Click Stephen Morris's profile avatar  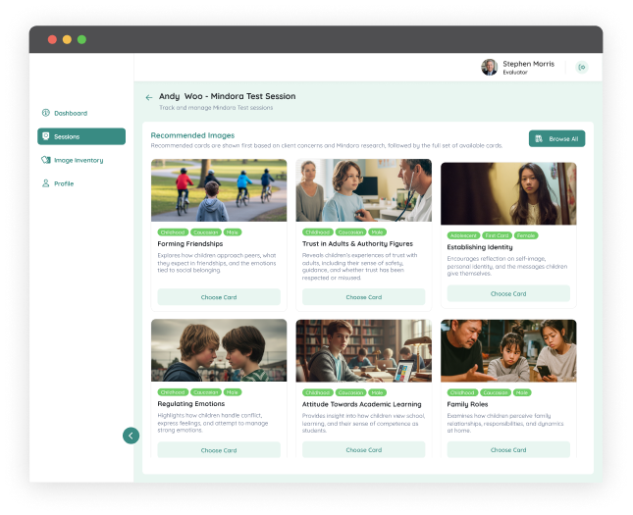tap(489, 67)
